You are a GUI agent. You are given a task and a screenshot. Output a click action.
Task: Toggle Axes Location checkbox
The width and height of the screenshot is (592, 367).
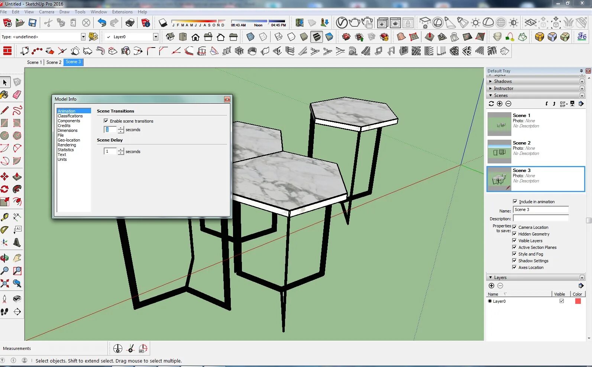pos(514,267)
